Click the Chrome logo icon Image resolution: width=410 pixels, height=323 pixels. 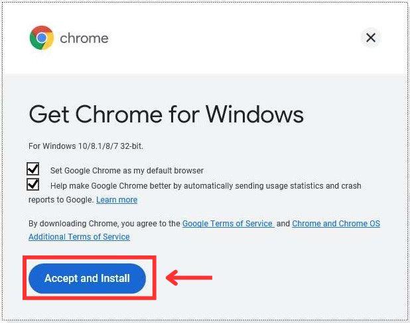41,38
